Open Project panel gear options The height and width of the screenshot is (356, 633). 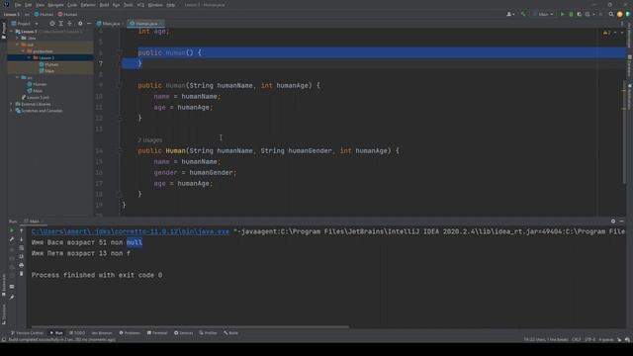[80, 24]
